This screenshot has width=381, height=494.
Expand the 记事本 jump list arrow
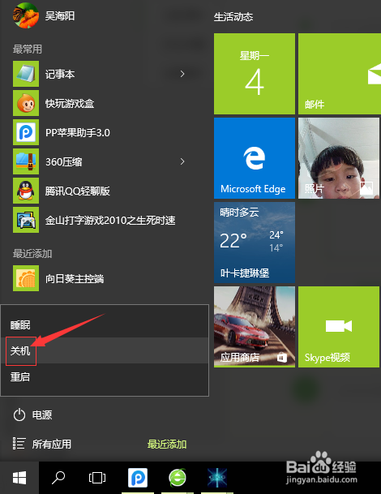[x=182, y=74]
